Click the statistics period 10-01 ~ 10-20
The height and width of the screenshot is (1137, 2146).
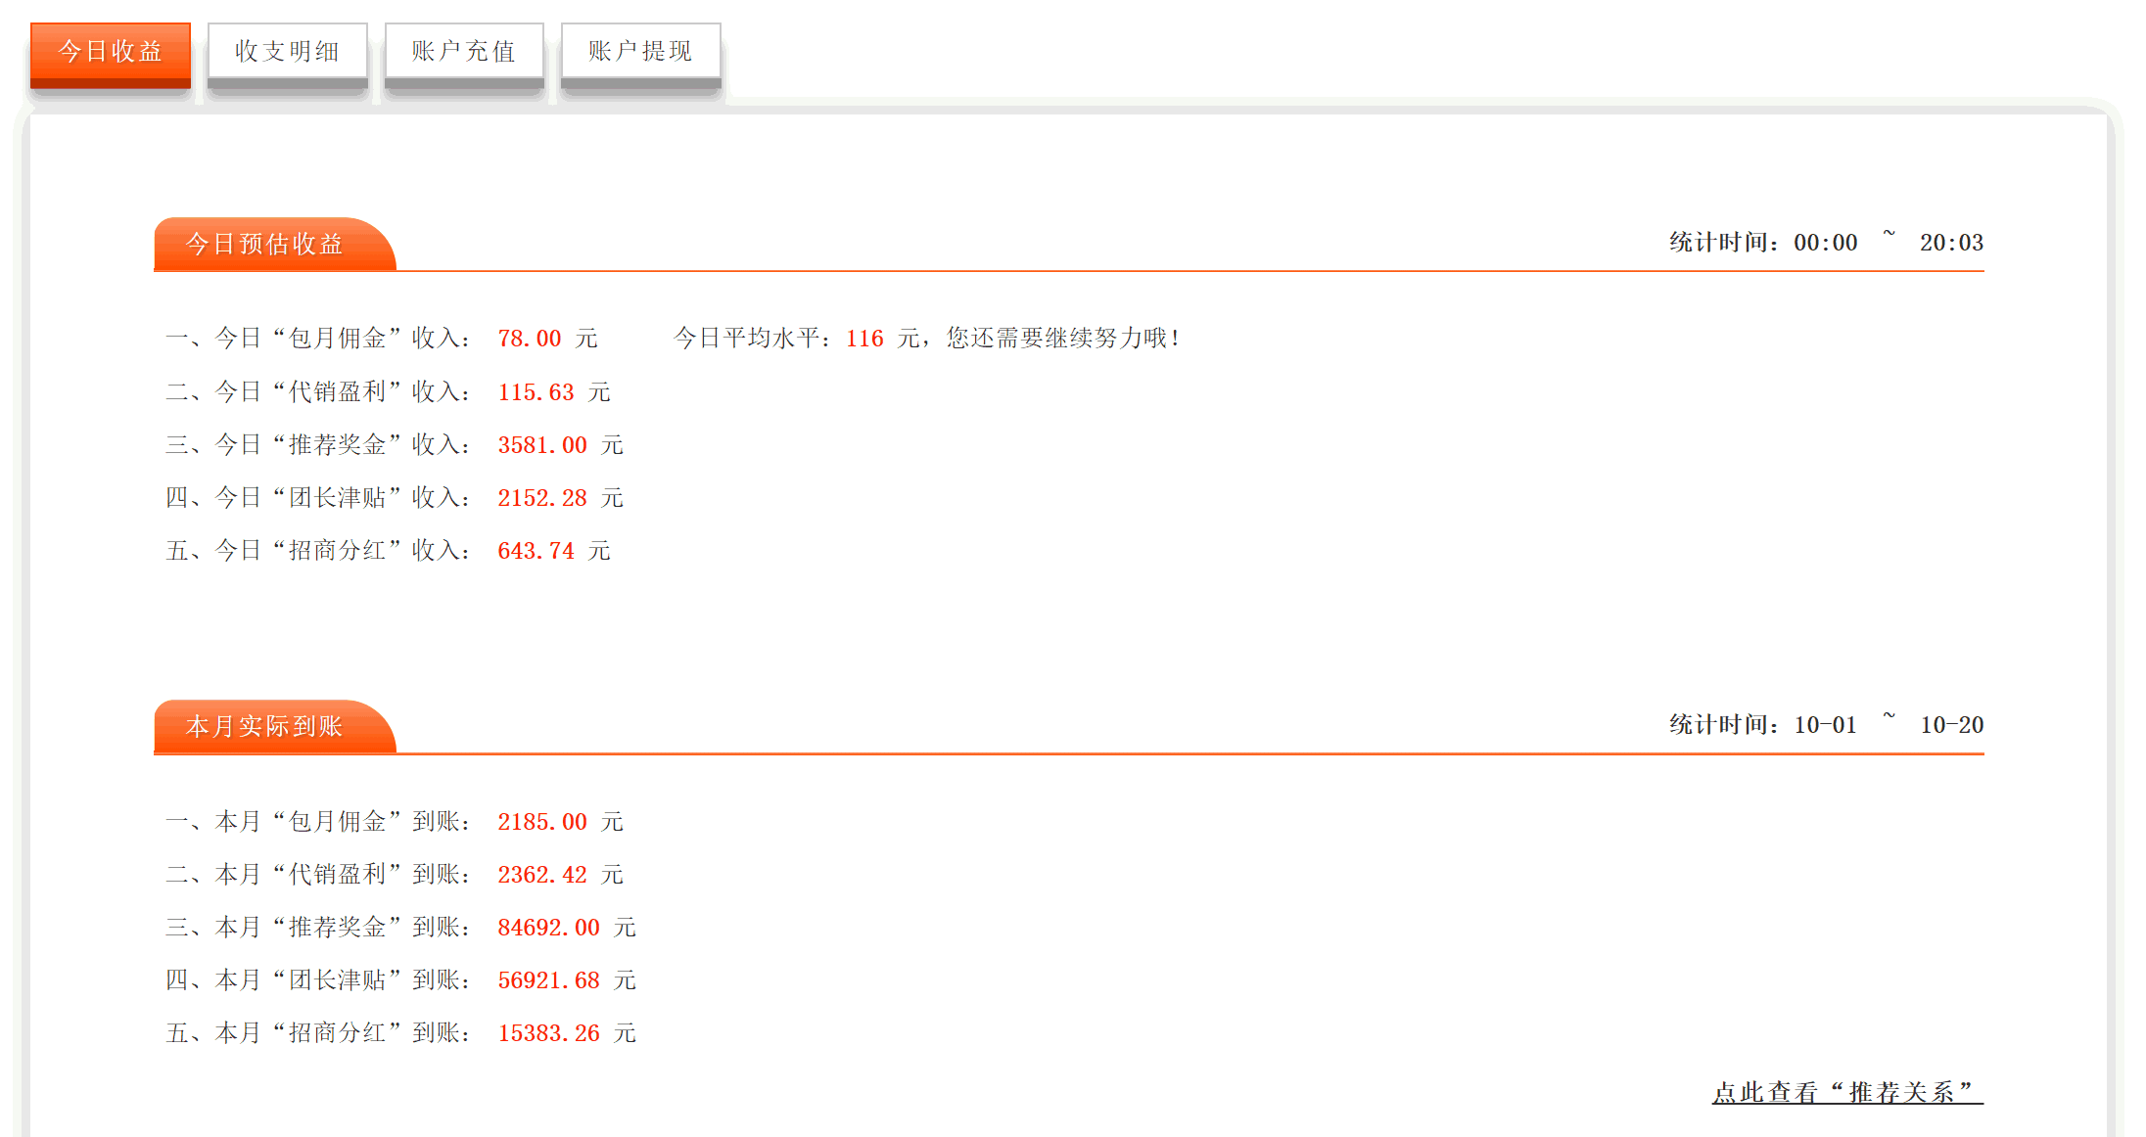1889,724
